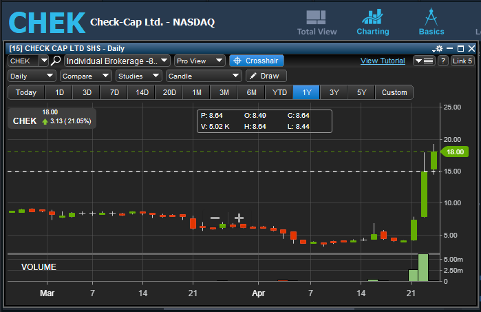The height and width of the screenshot is (312, 481).
Task: Select the 1M time range
Action: tap(197, 92)
